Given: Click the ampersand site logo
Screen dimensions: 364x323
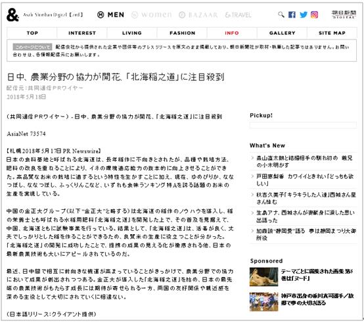Looking at the screenshot, I should pyautogui.click(x=12, y=14).
